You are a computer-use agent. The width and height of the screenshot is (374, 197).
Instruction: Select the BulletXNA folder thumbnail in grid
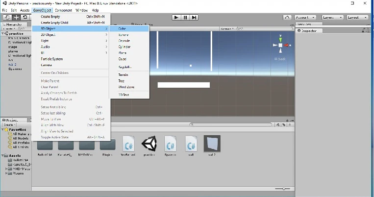45,145
